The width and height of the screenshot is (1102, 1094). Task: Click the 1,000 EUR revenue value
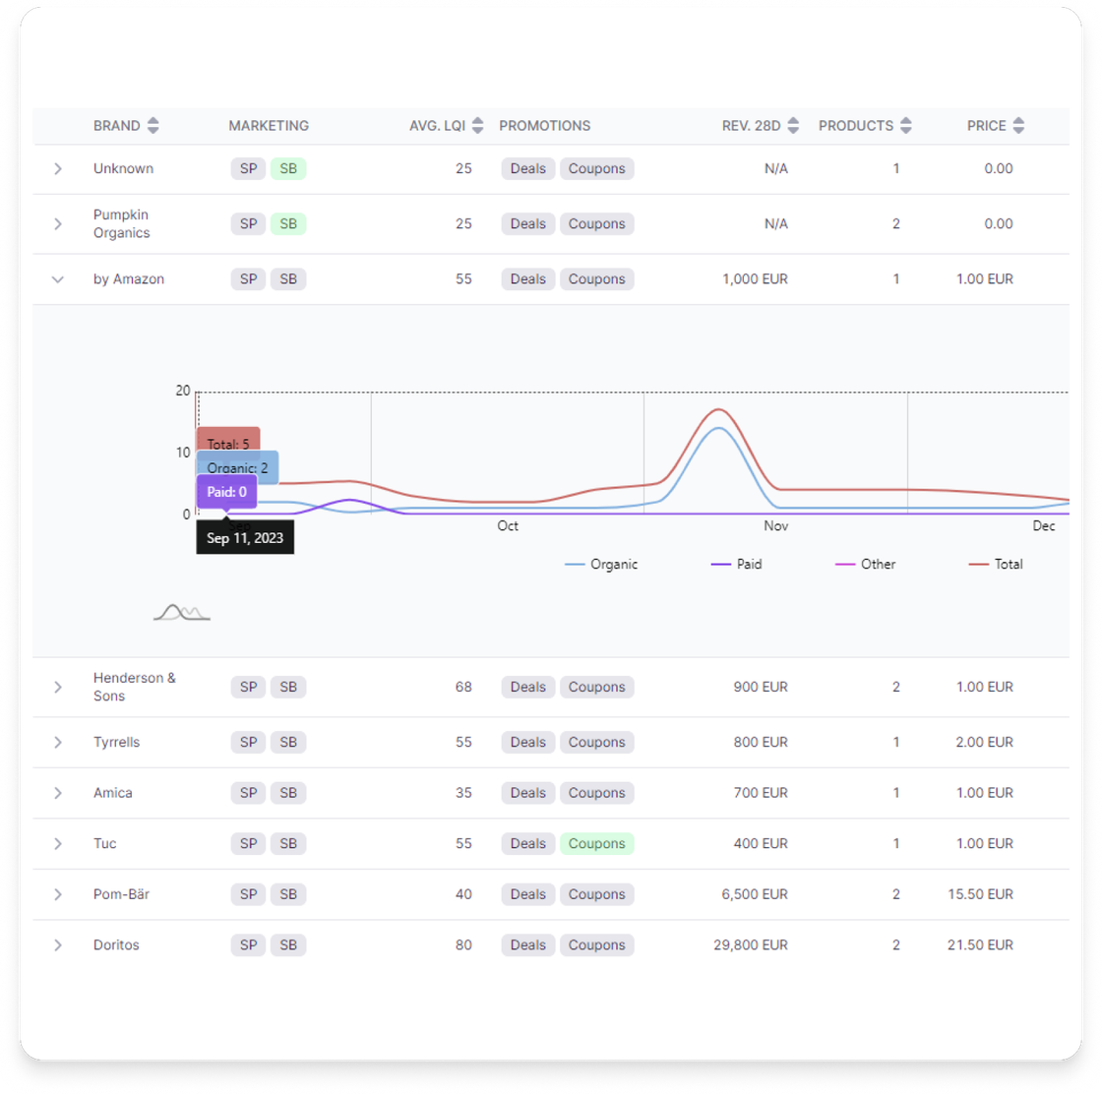pos(755,279)
